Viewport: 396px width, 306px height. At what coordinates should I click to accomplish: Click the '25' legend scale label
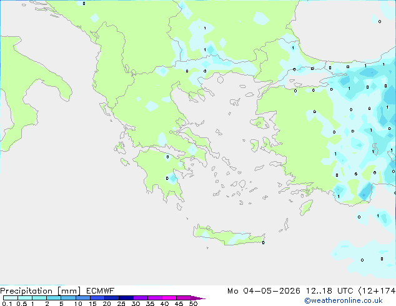[121, 304]
